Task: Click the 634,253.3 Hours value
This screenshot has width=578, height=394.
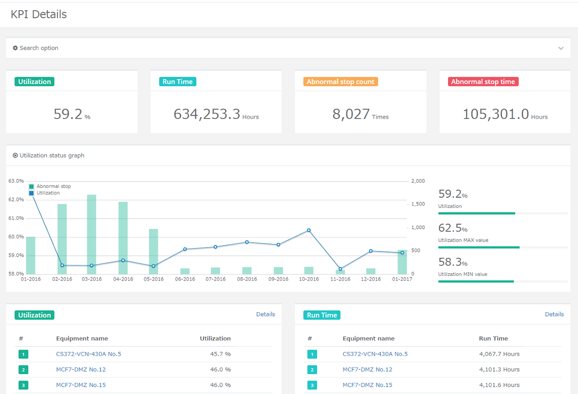Action: (216, 114)
